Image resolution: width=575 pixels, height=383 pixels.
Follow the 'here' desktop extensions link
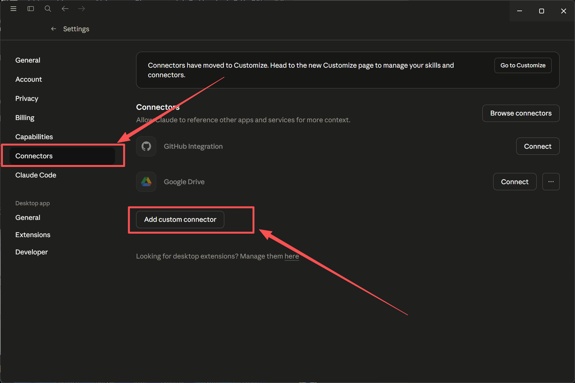pyautogui.click(x=292, y=256)
